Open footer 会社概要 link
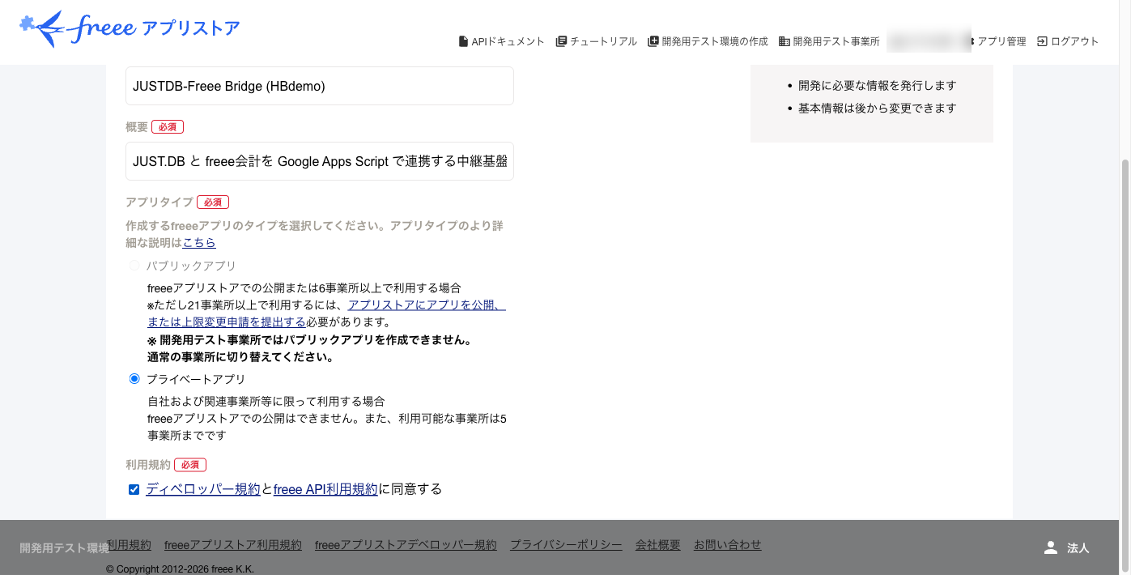The height and width of the screenshot is (575, 1131). (x=658, y=545)
